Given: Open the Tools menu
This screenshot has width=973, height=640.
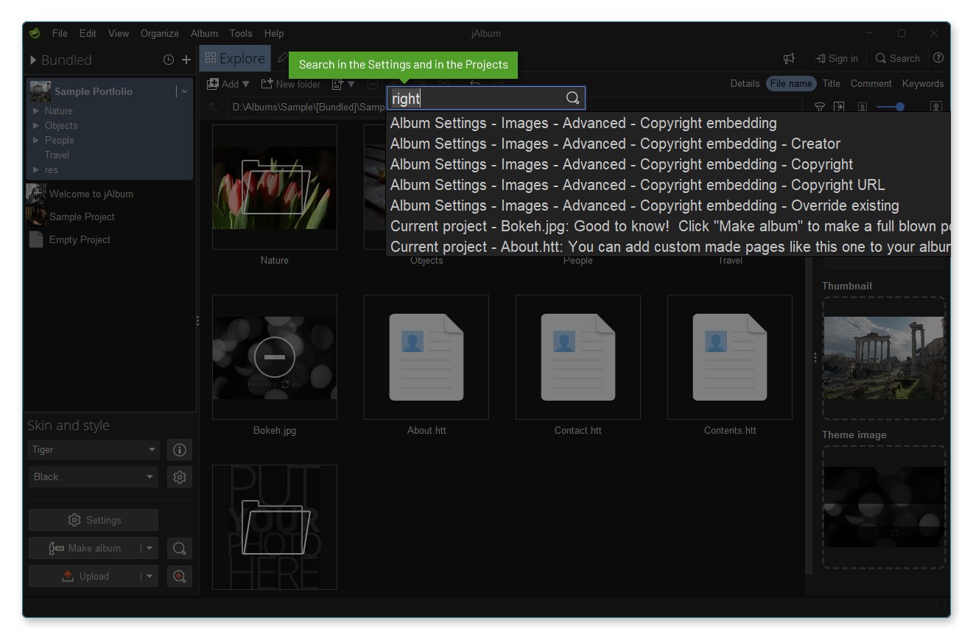Looking at the screenshot, I should click(240, 33).
